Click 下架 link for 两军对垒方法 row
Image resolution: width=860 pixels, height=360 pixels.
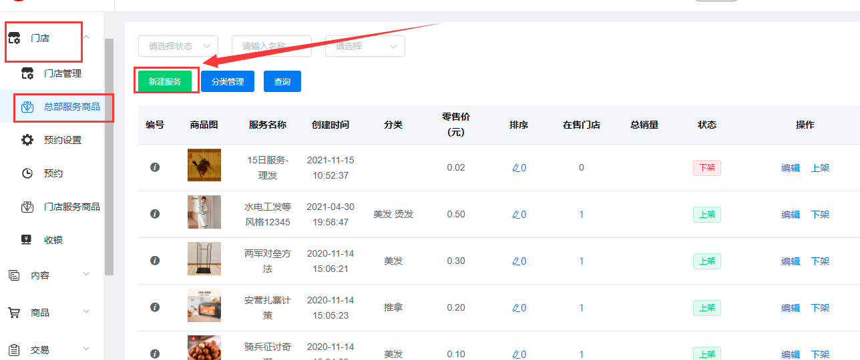point(820,261)
